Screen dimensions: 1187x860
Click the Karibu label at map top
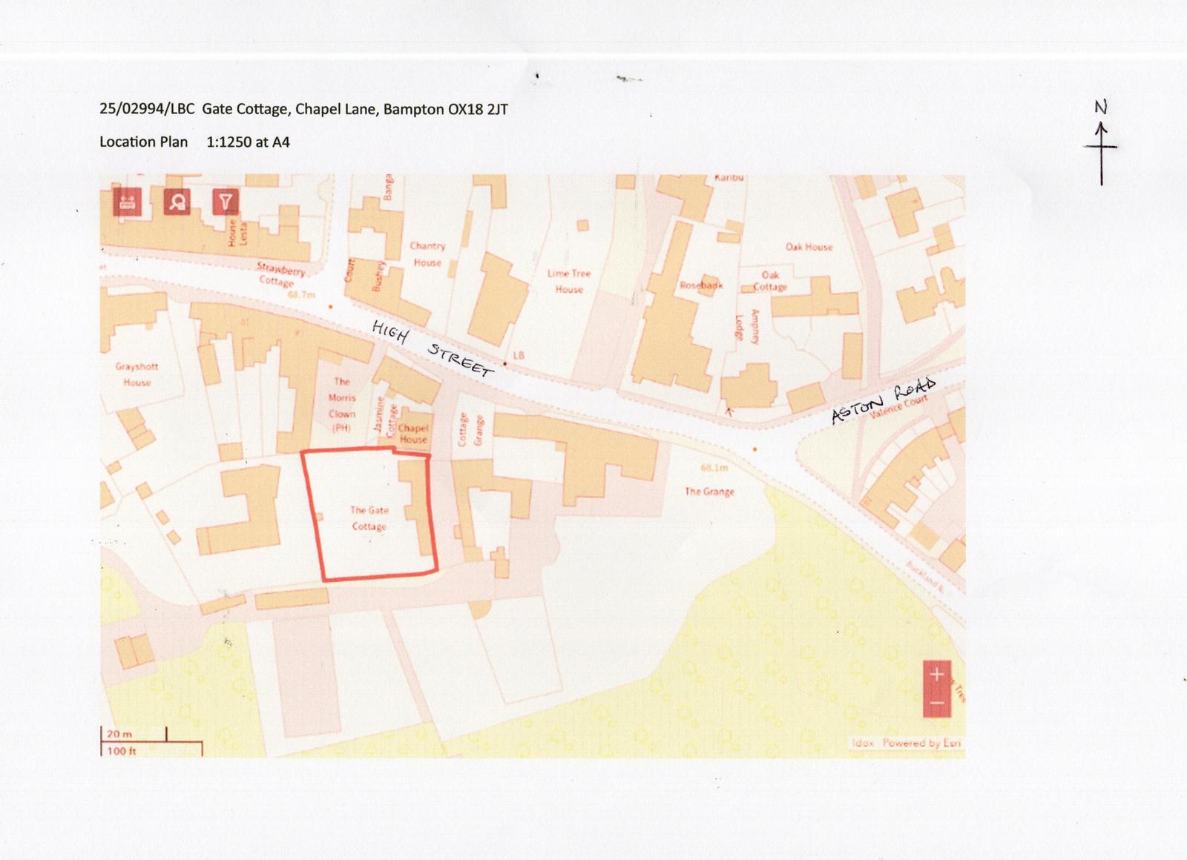729,178
